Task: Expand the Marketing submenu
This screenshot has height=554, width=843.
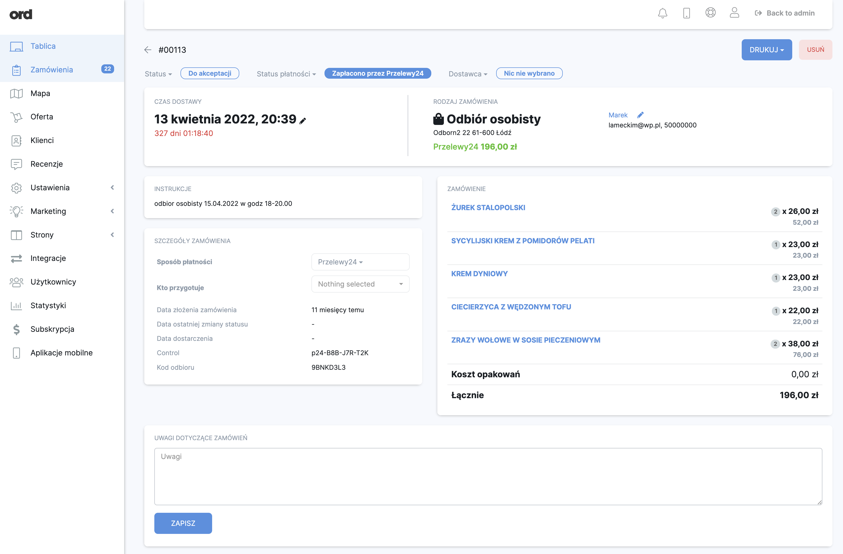Action: tap(112, 211)
